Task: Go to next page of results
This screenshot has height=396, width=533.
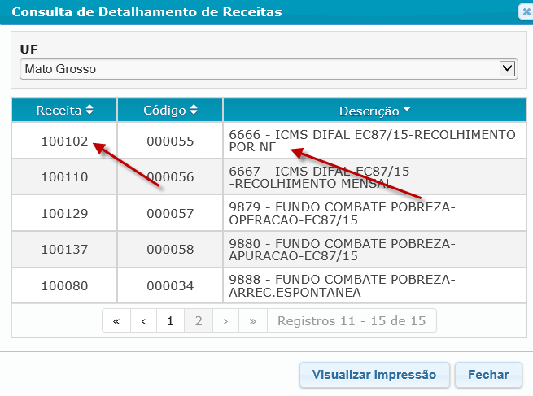Action: click(225, 320)
